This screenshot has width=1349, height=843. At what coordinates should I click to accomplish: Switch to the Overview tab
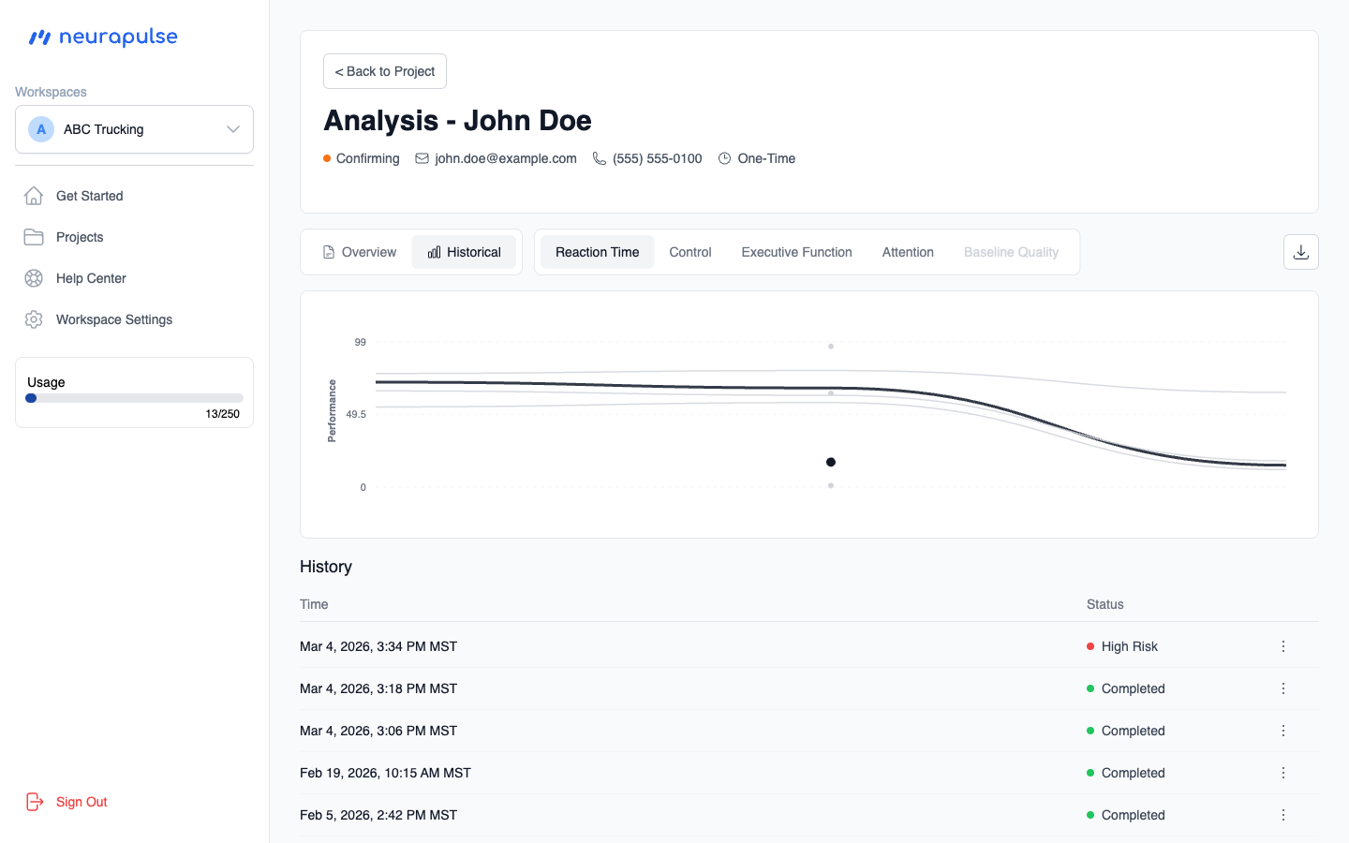tap(360, 252)
